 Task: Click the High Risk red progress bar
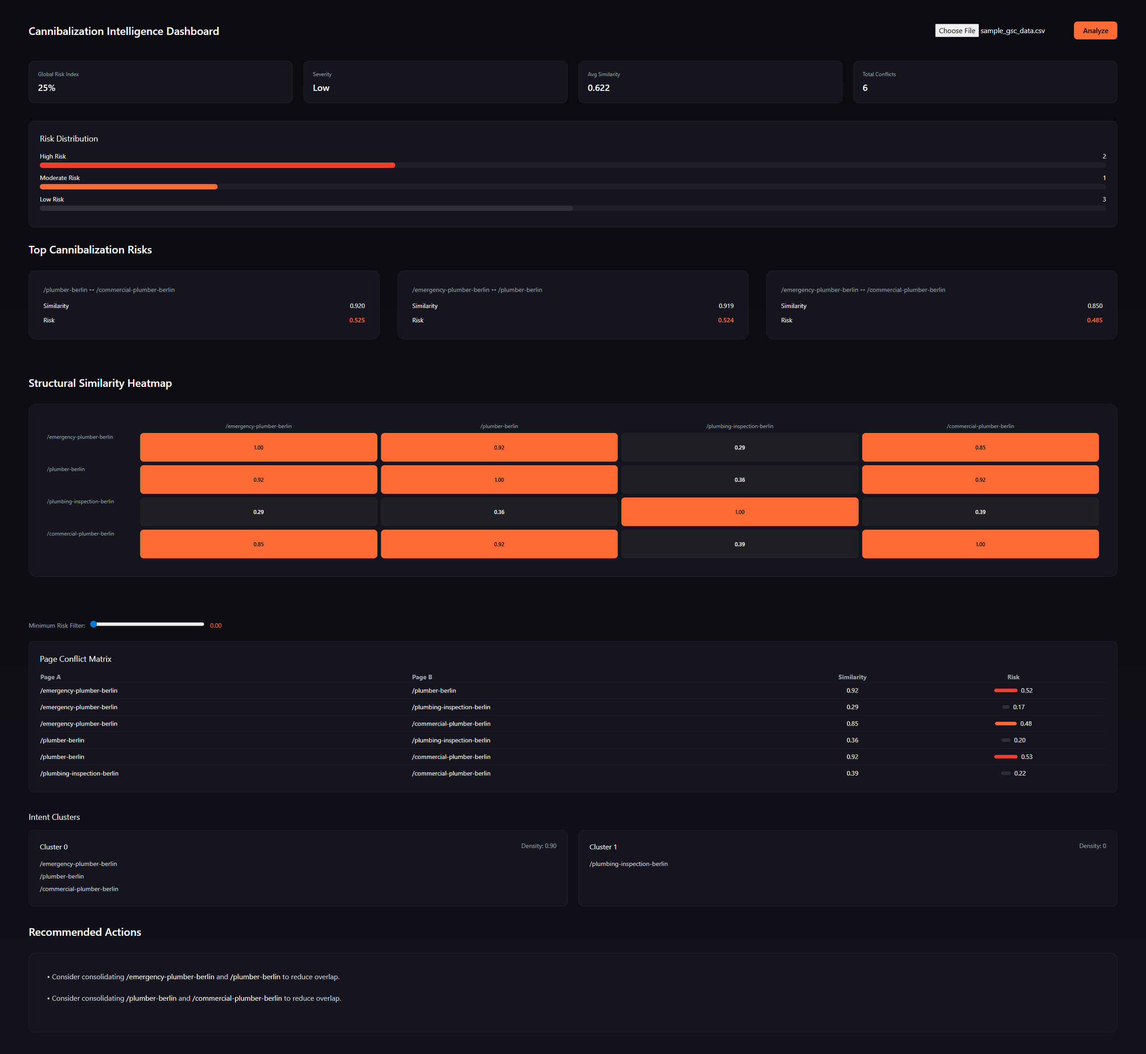217,165
